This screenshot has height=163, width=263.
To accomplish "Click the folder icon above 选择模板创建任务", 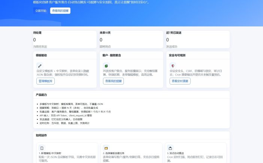I will (106, 148).
